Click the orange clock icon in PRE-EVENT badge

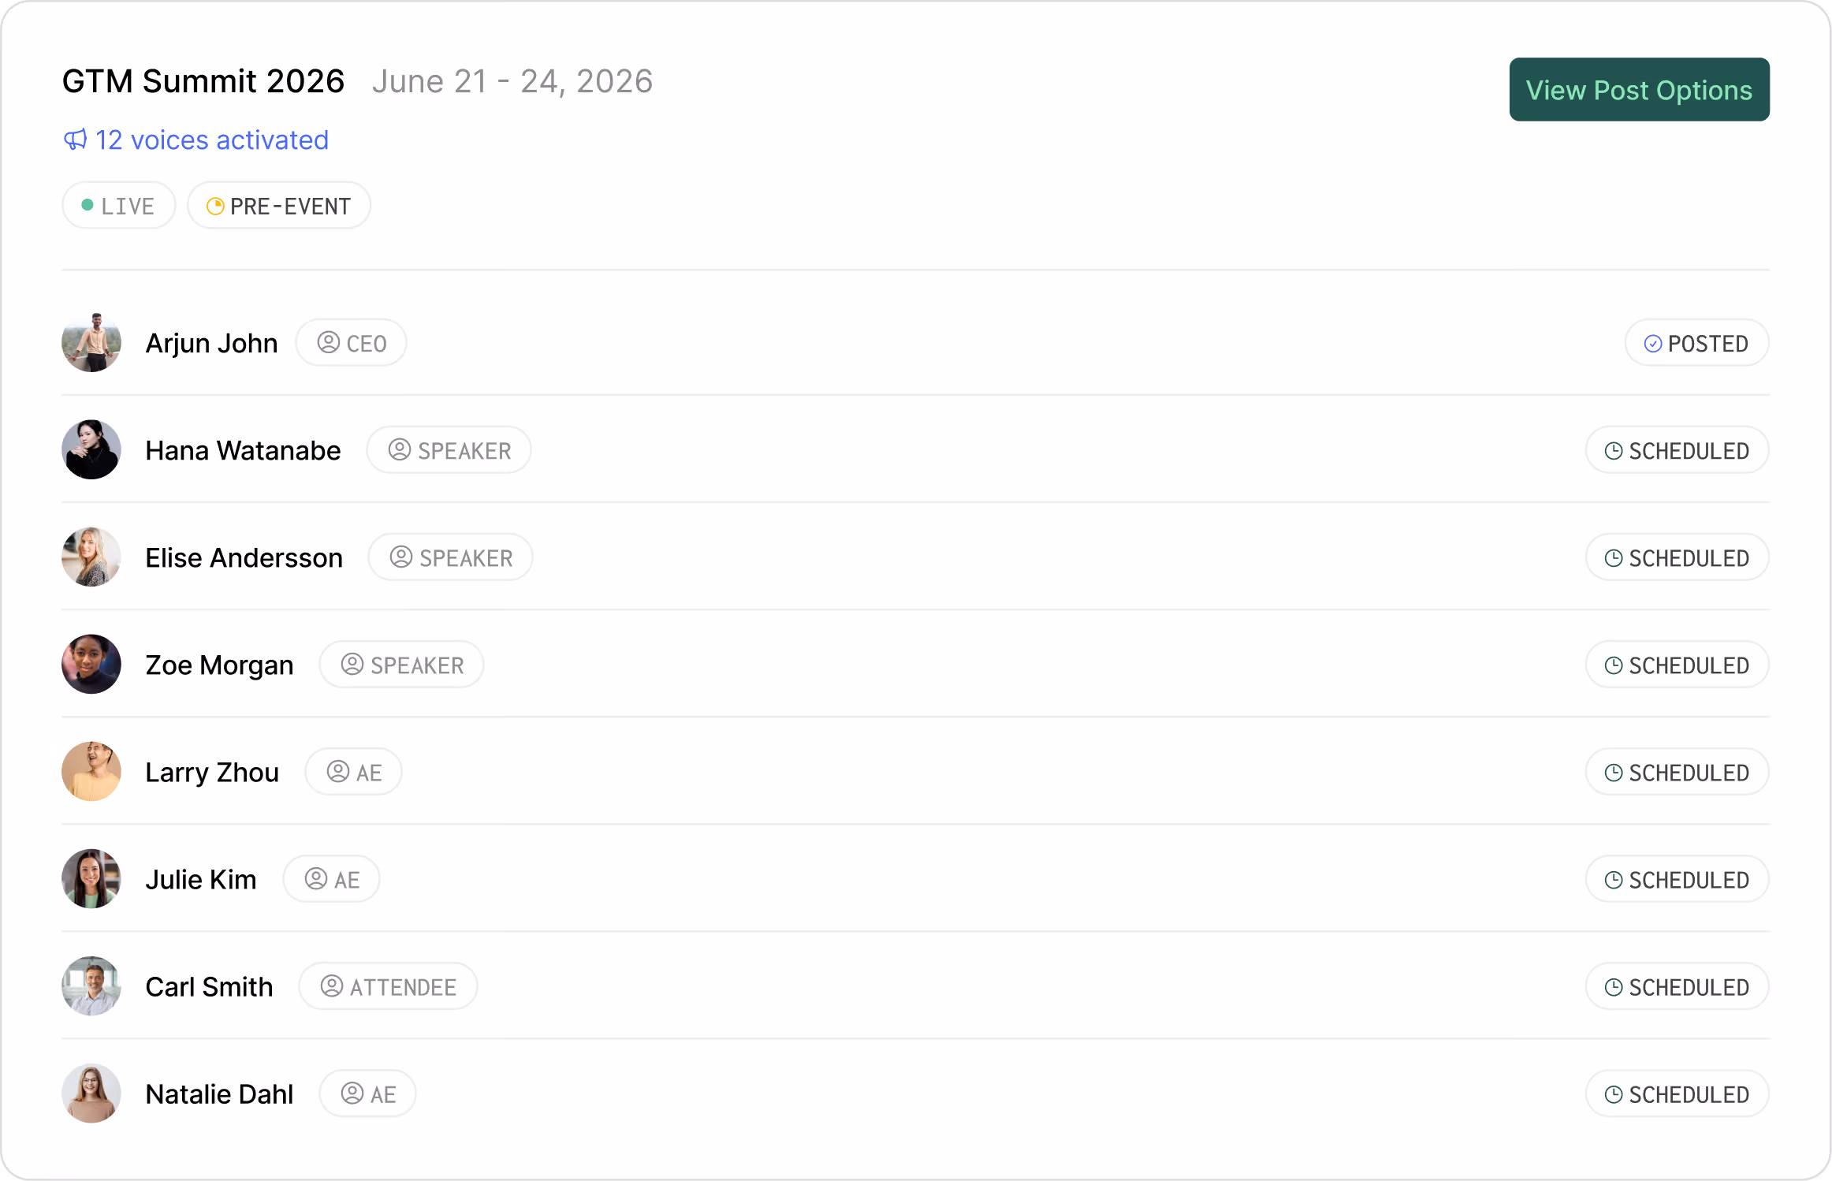pyautogui.click(x=215, y=206)
